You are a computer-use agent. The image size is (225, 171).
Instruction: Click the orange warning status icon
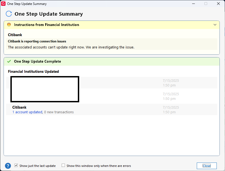[9, 25]
